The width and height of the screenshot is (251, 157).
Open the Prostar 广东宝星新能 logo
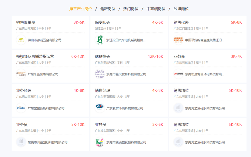click(21, 108)
